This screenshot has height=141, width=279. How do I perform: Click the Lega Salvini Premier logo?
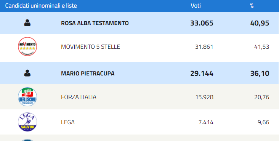pyautogui.click(x=27, y=122)
